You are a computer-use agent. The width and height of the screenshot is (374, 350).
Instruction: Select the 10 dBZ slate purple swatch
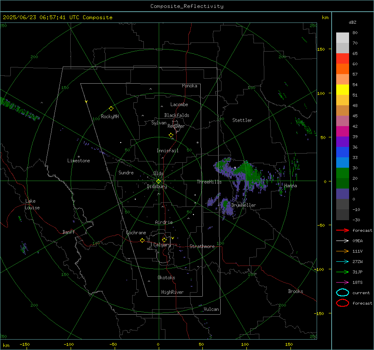click(342, 194)
